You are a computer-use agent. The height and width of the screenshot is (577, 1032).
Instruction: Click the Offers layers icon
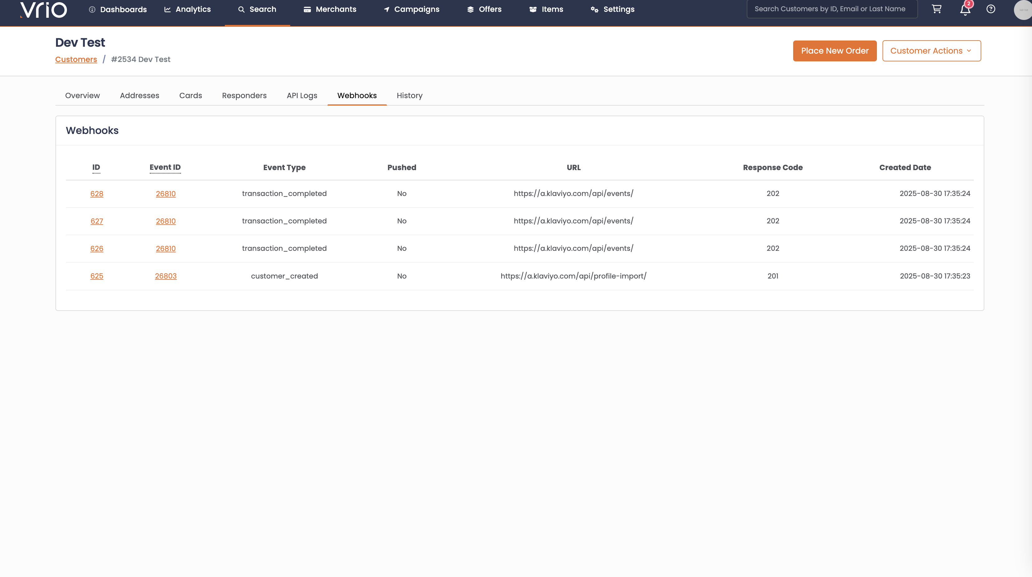pos(470,9)
